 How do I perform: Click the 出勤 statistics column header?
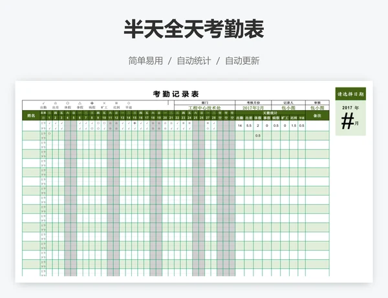tap(239, 118)
